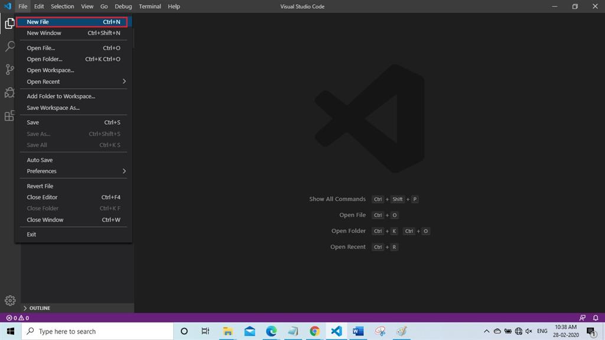Choose New Window menu entry

tap(73, 33)
